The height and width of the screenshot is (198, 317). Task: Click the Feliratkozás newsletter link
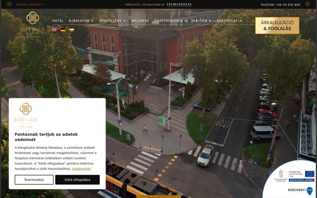point(179,4)
